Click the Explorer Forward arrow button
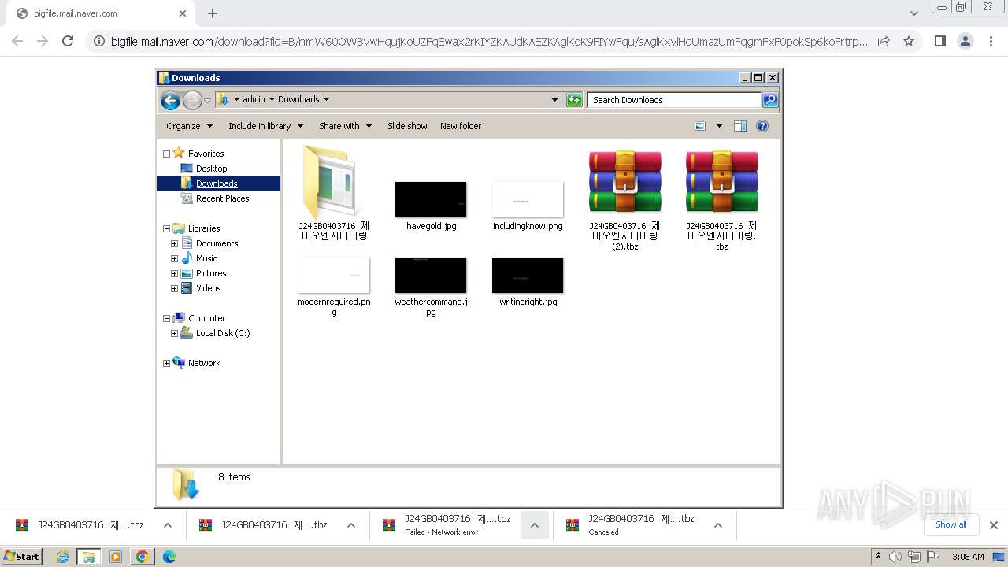The image size is (1008, 567). [192, 100]
